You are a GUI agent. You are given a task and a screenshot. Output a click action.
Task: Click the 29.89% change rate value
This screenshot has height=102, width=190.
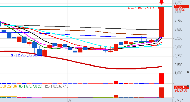tap(180, 10)
